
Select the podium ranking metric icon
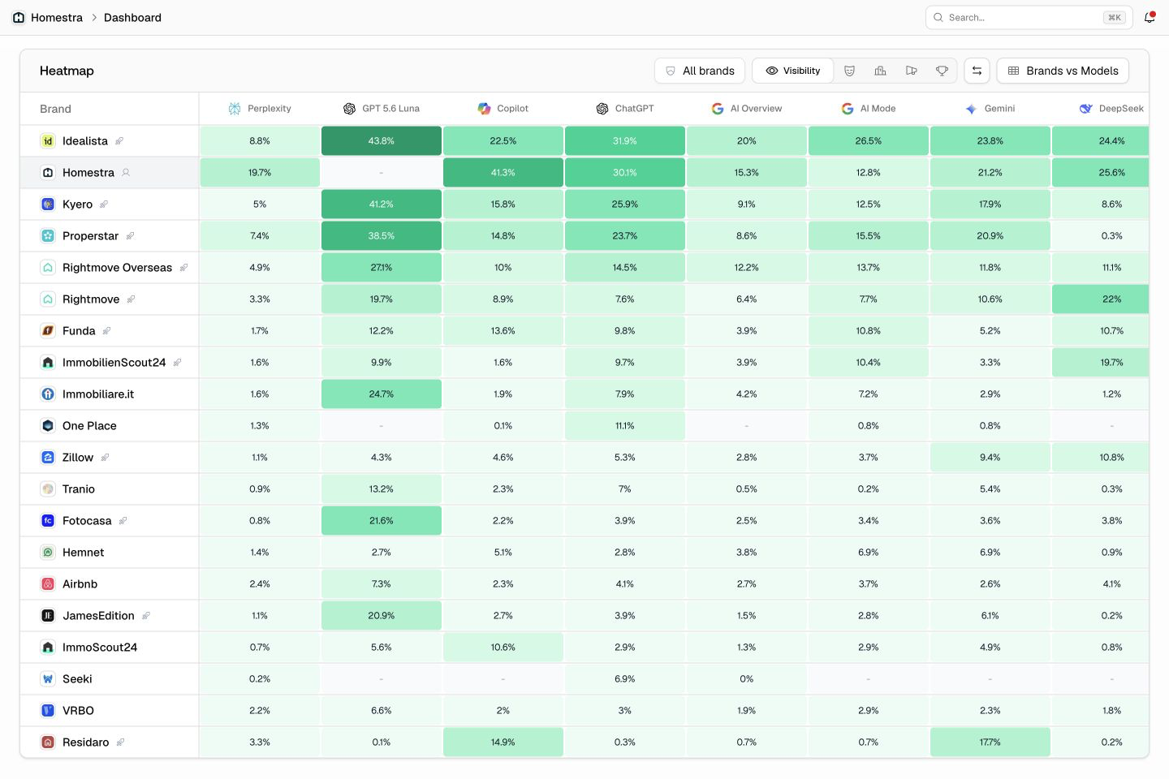[880, 71]
